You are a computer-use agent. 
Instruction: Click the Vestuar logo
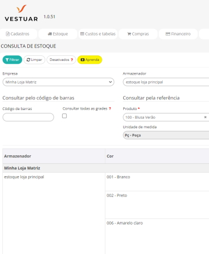pos(21,13)
